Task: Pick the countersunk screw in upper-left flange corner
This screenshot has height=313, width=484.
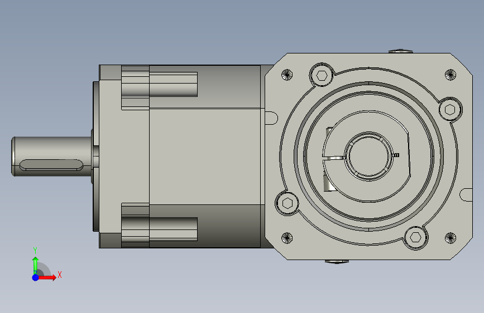Action: point(287,75)
